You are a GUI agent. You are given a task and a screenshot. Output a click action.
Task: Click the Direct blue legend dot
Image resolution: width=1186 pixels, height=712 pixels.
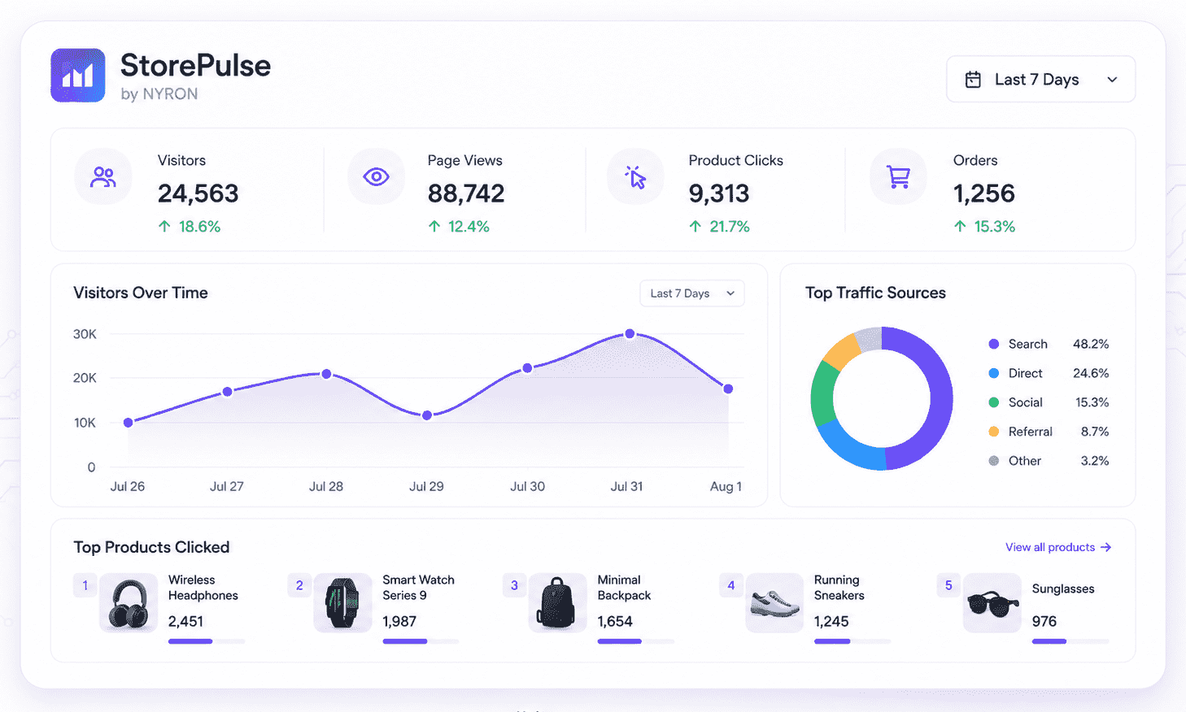(993, 373)
